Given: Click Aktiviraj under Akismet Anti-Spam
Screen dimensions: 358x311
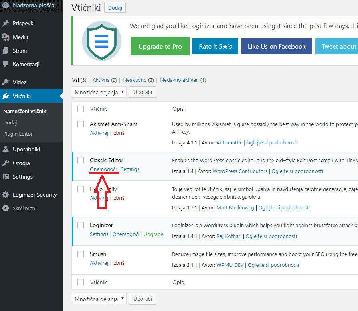Looking at the screenshot, I should [x=99, y=133].
